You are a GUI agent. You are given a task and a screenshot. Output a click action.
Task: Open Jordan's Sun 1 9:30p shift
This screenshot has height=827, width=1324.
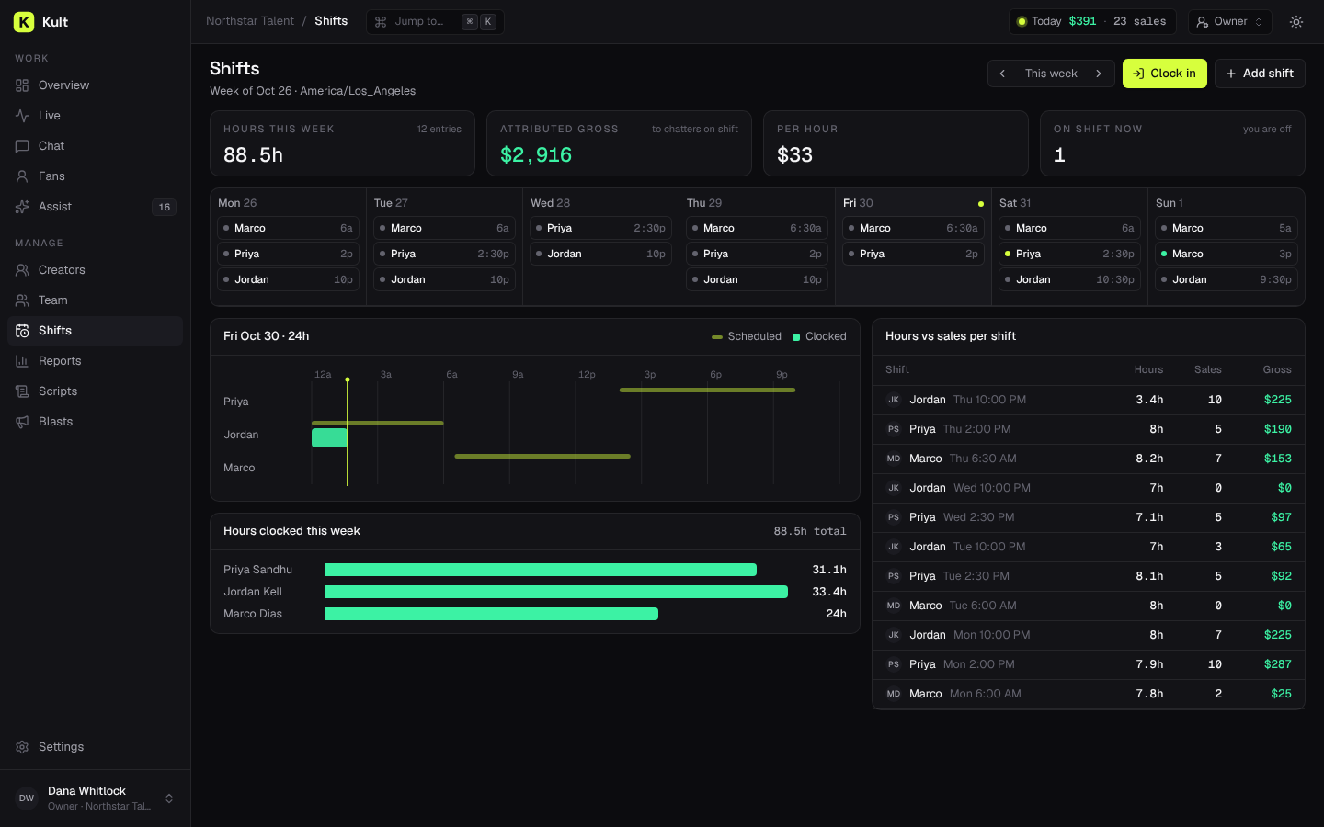[x=1227, y=279]
